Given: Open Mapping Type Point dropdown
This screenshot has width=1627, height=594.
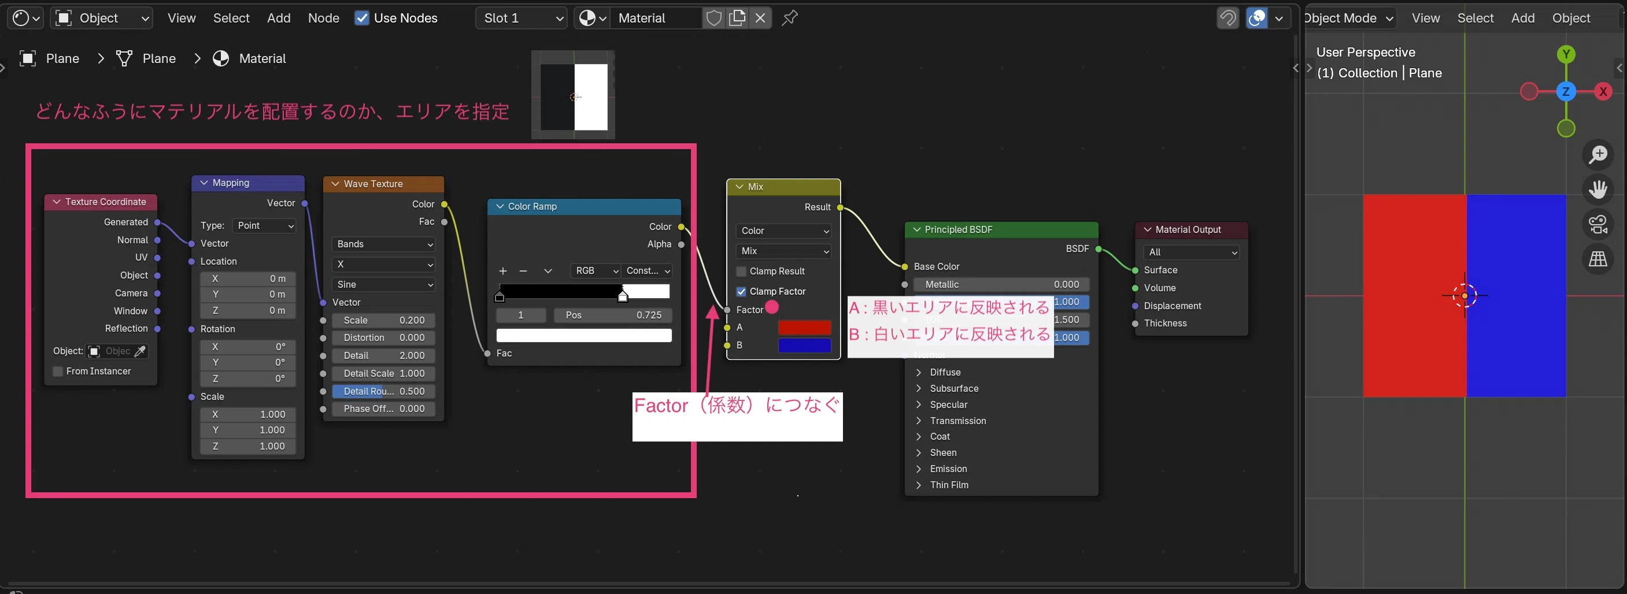Looking at the screenshot, I should pyautogui.click(x=265, y=225).
